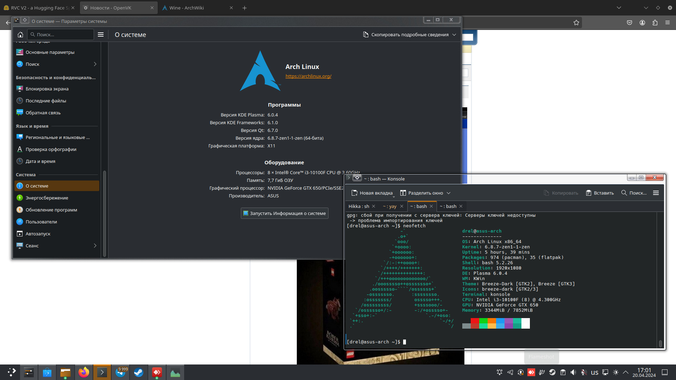Image resolution: width=676 pixels, height=380 pixels.
Task: Open Firefox from the taskbar
Action: pos(84,372)
